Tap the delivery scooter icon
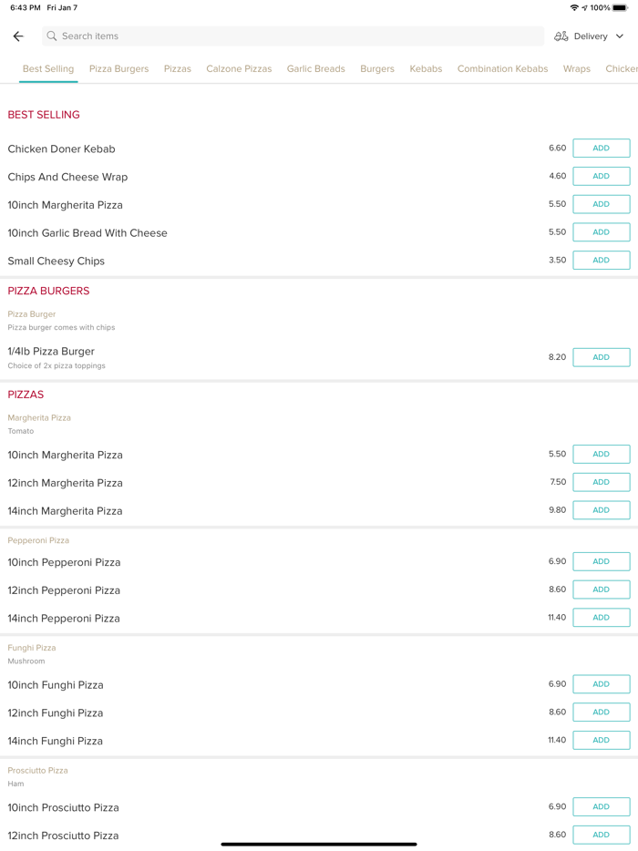 tap(561, 36)
